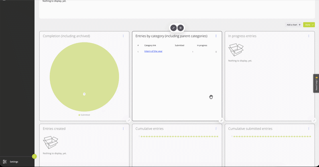Click resize handle of In progress entries

(x=314, y=120)
